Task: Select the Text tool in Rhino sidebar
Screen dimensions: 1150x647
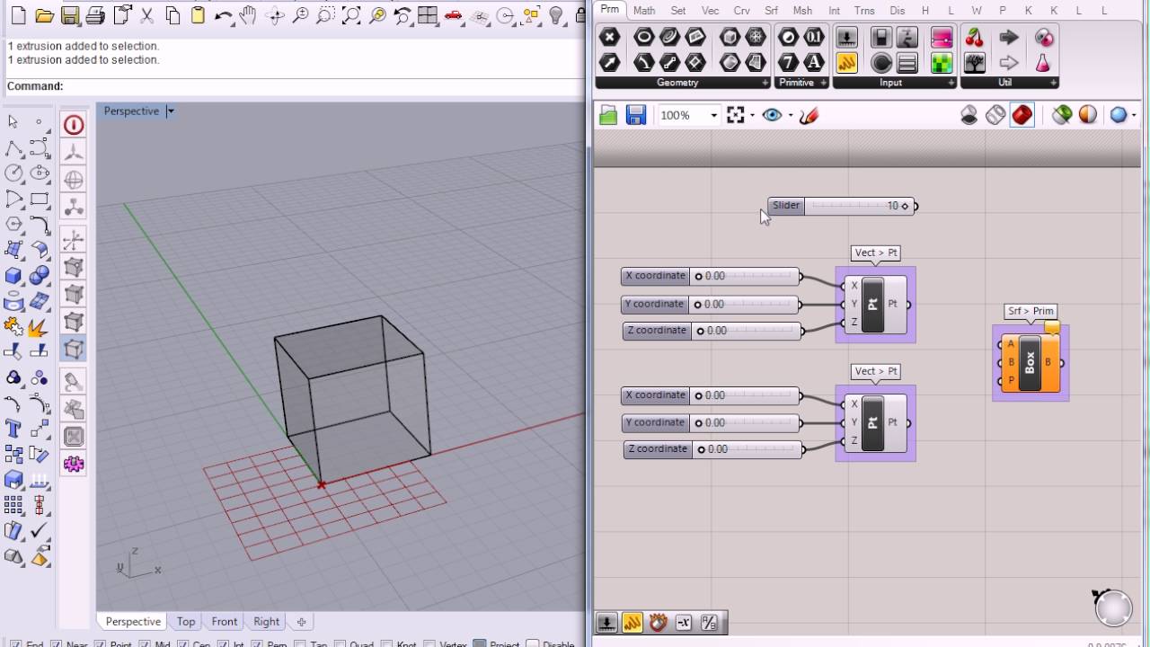Action: click(x=13, y=428)
